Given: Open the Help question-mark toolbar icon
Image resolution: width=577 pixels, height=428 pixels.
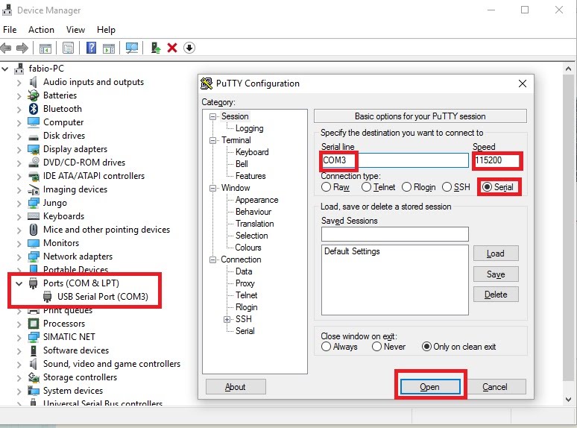Looking at the screenshot, I should pos(91,48).
